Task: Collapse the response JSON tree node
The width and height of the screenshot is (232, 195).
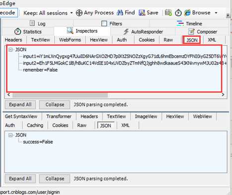Action: [10, 135]
